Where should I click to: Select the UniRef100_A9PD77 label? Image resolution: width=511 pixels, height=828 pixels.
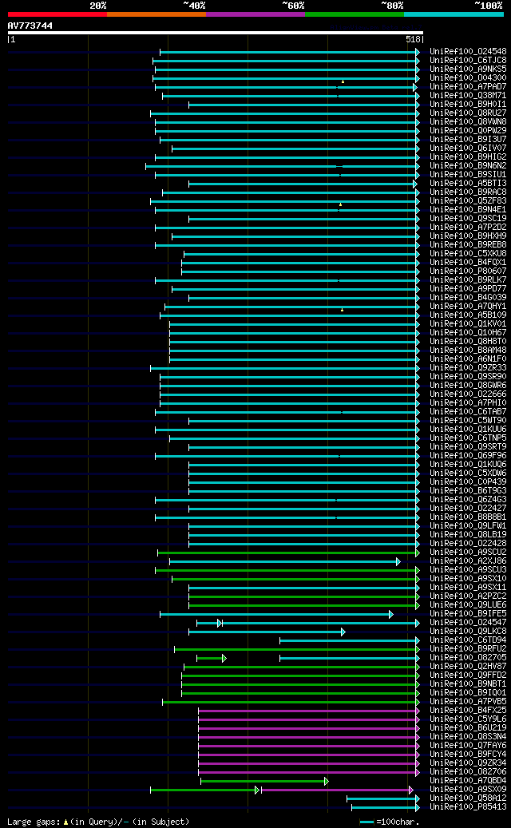(468, 289)
